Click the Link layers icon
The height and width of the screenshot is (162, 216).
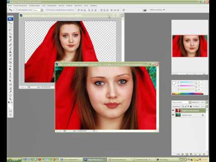pos(178,154)
